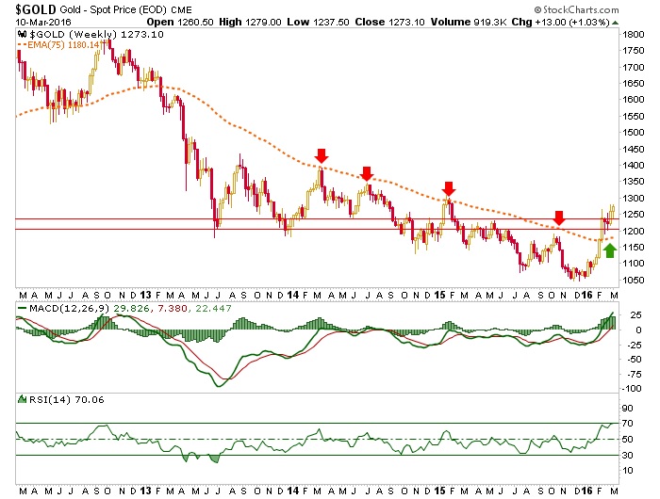Screen dimensions: 660x499
Task: Click the -75 label on MACD axis
Action: [x=634, y=374]
